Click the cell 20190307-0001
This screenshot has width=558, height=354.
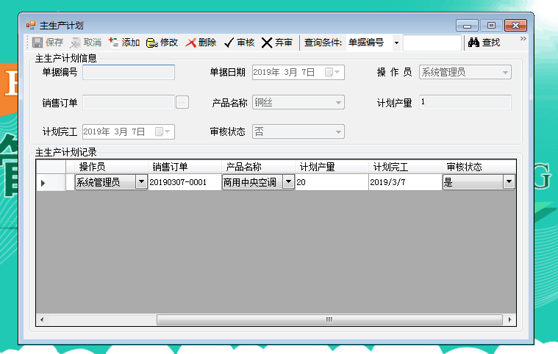click(185, 182)
